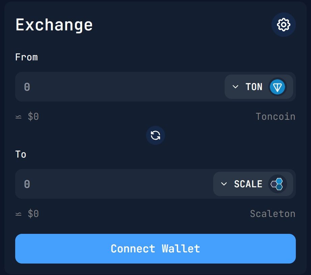Viewport: 311px width, 275px height.
Task: Click the approximate-equals symbol under From amount
Action: tap(19, 117)
